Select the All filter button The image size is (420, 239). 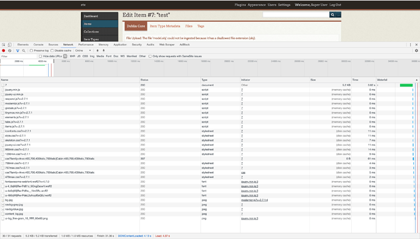[65, 56]
